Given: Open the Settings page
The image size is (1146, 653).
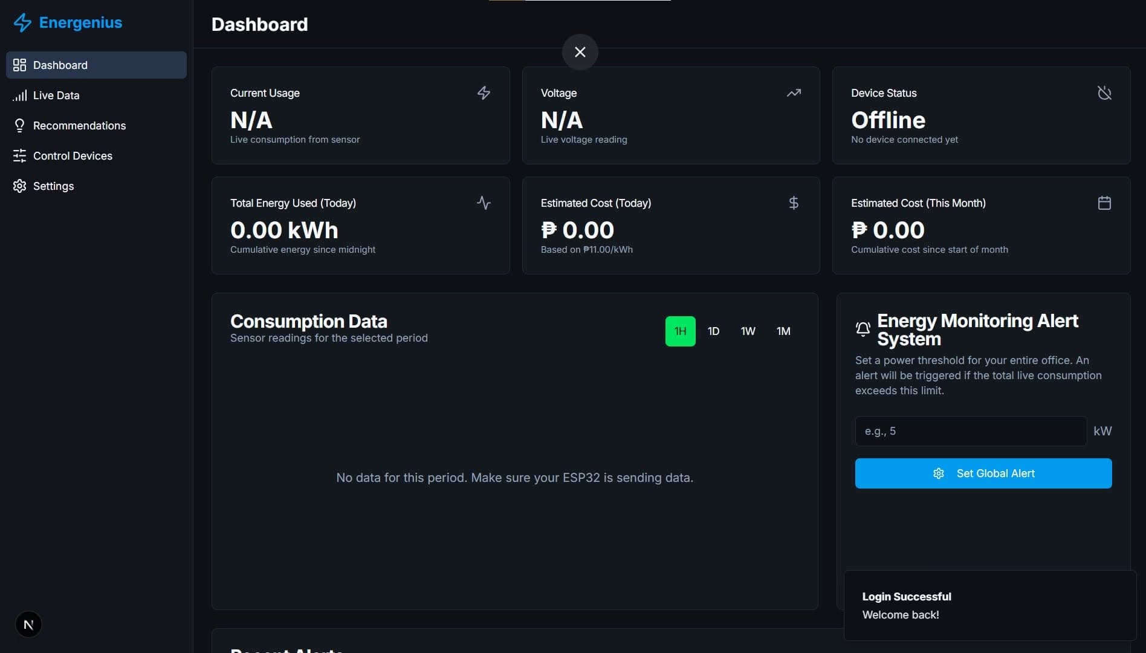Looking at the screenshot, I should (x=96, y=186).
